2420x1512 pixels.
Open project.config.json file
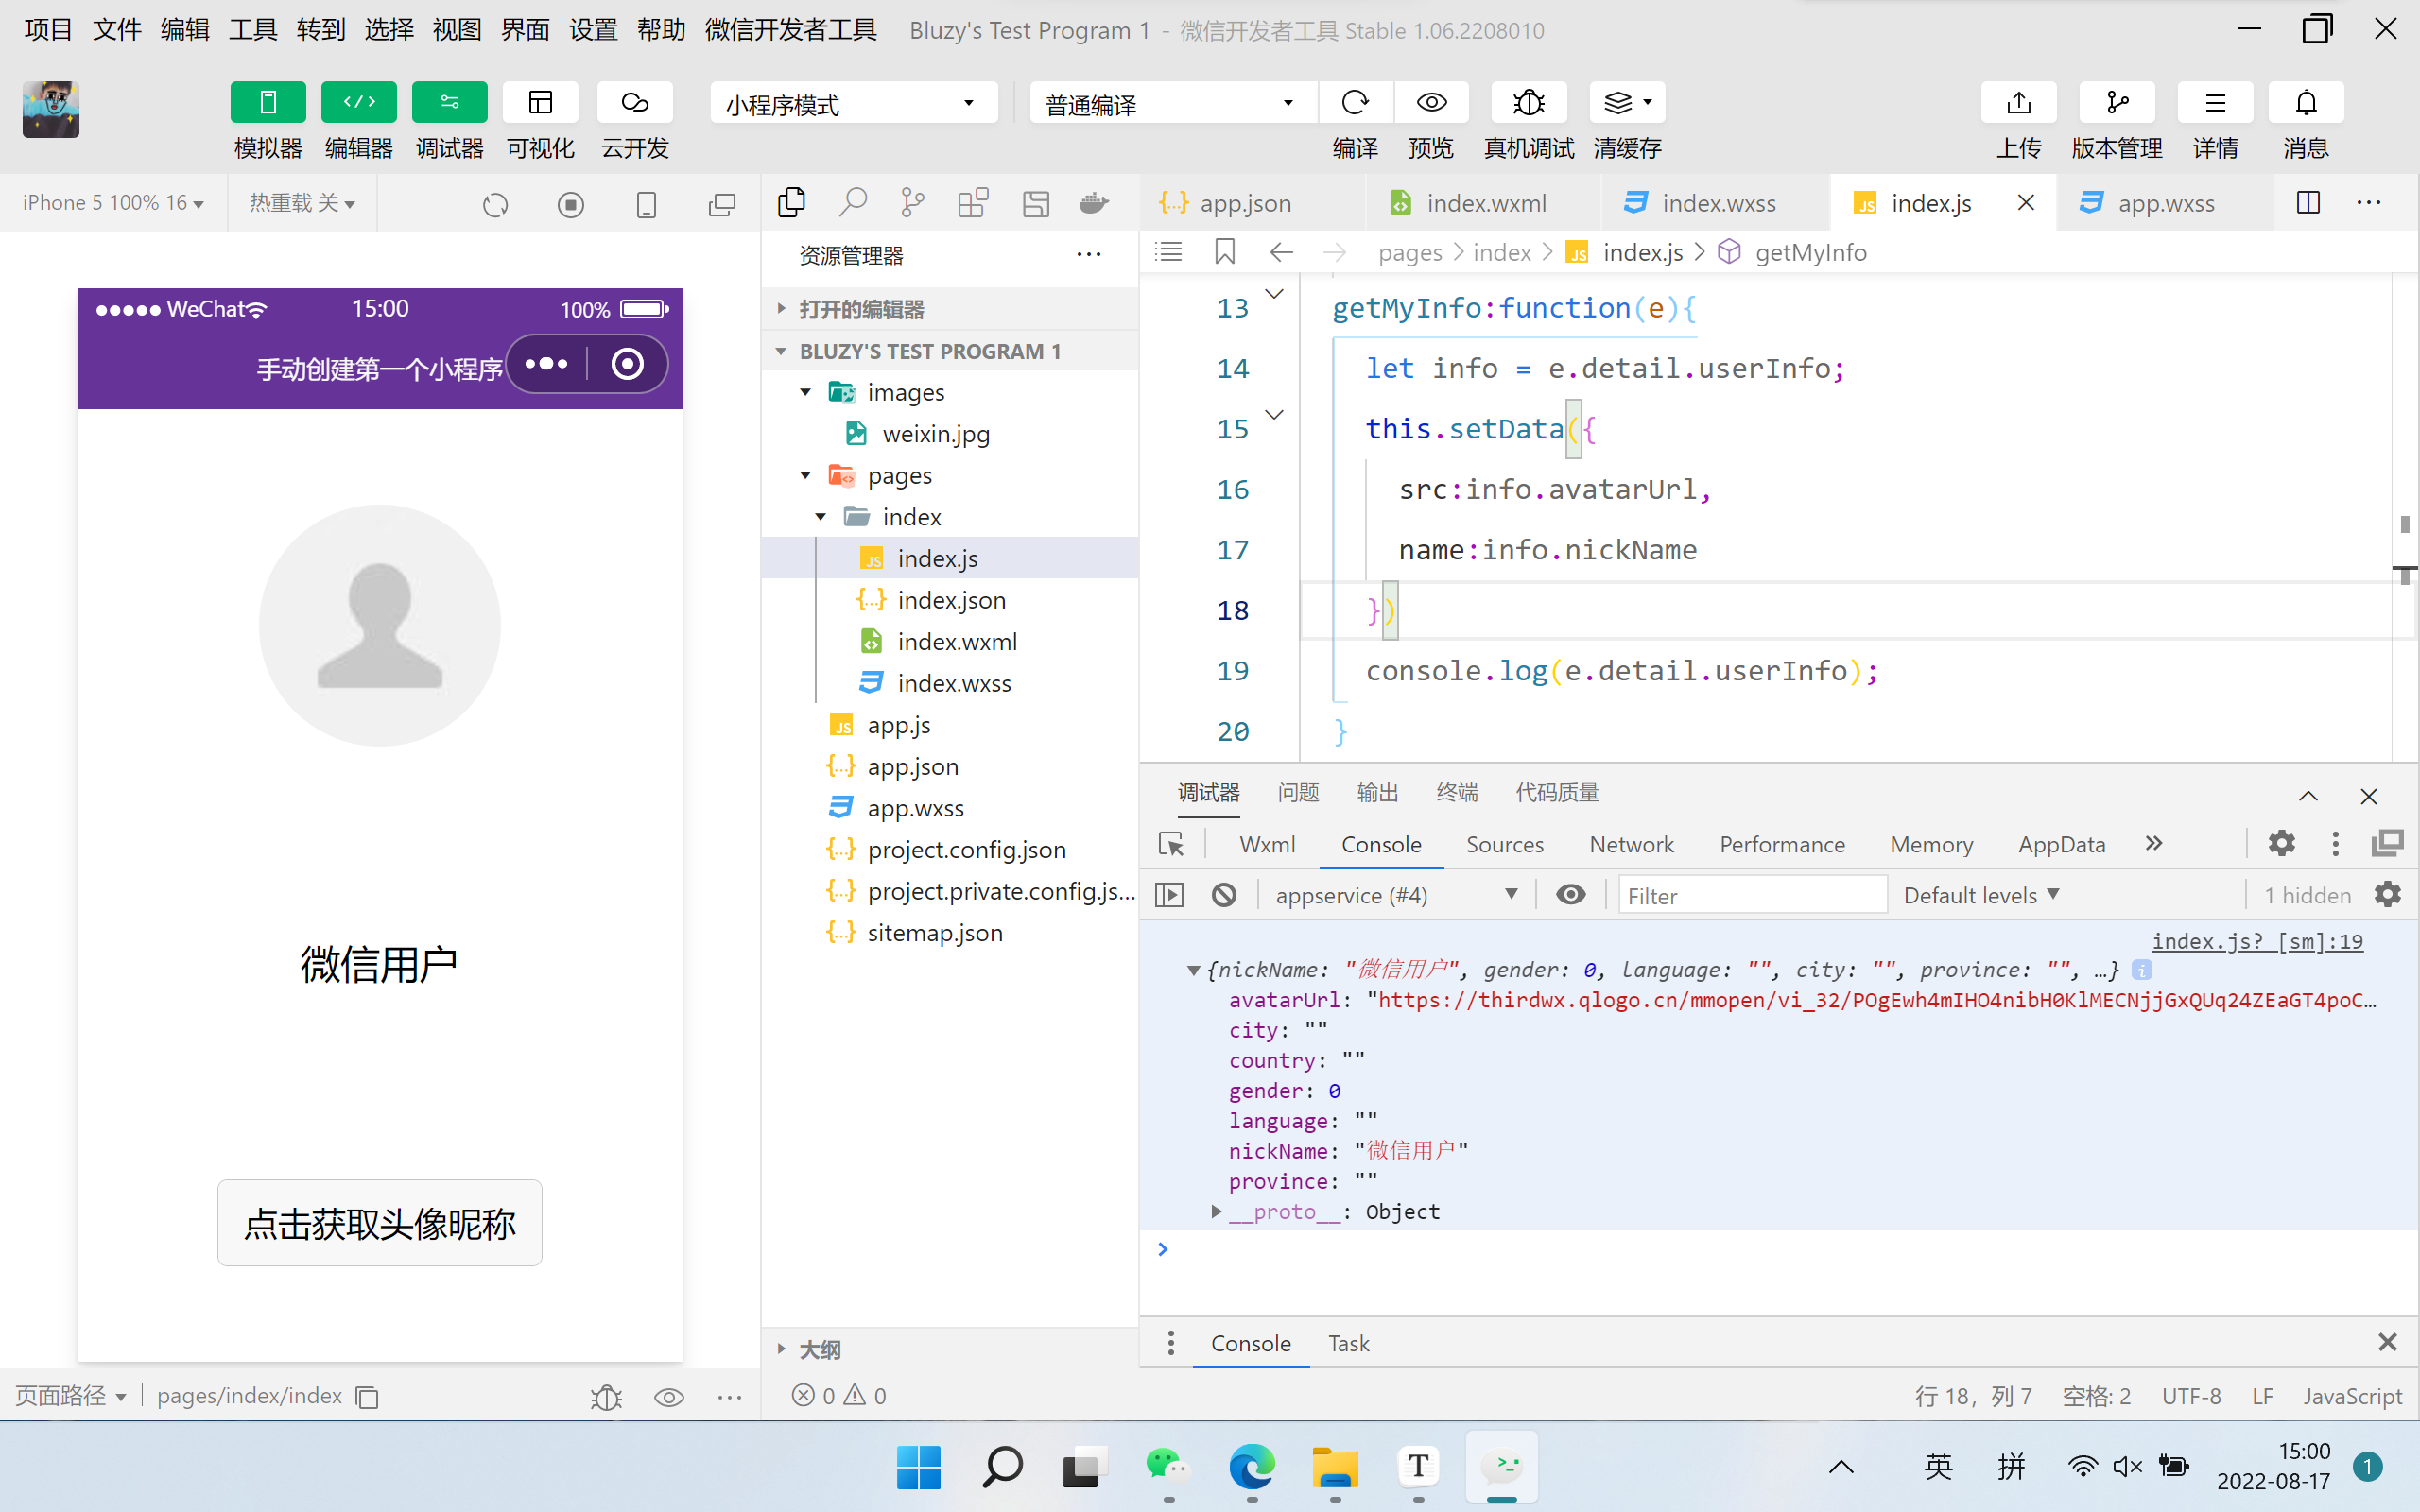tap(966, 849)
